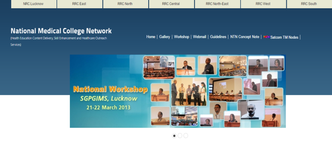Screen dimensions: 332x147
Task: Visit the Workshop menu link
Action: [x=182, y=37]
